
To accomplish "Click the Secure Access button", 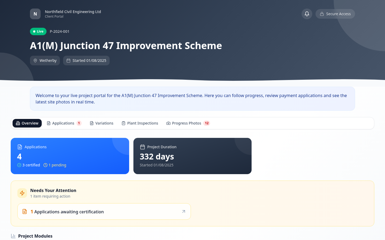I will tap(335, 14).
